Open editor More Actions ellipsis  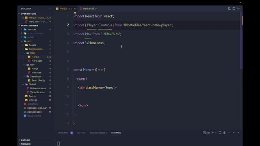point(238,9)
